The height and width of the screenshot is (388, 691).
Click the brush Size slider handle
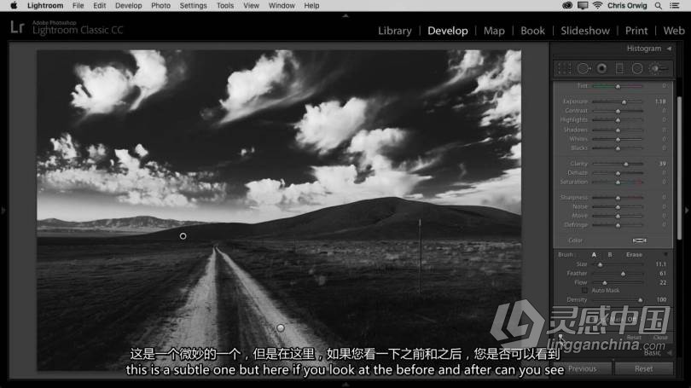pyautogui.click(x=600, y=264)
